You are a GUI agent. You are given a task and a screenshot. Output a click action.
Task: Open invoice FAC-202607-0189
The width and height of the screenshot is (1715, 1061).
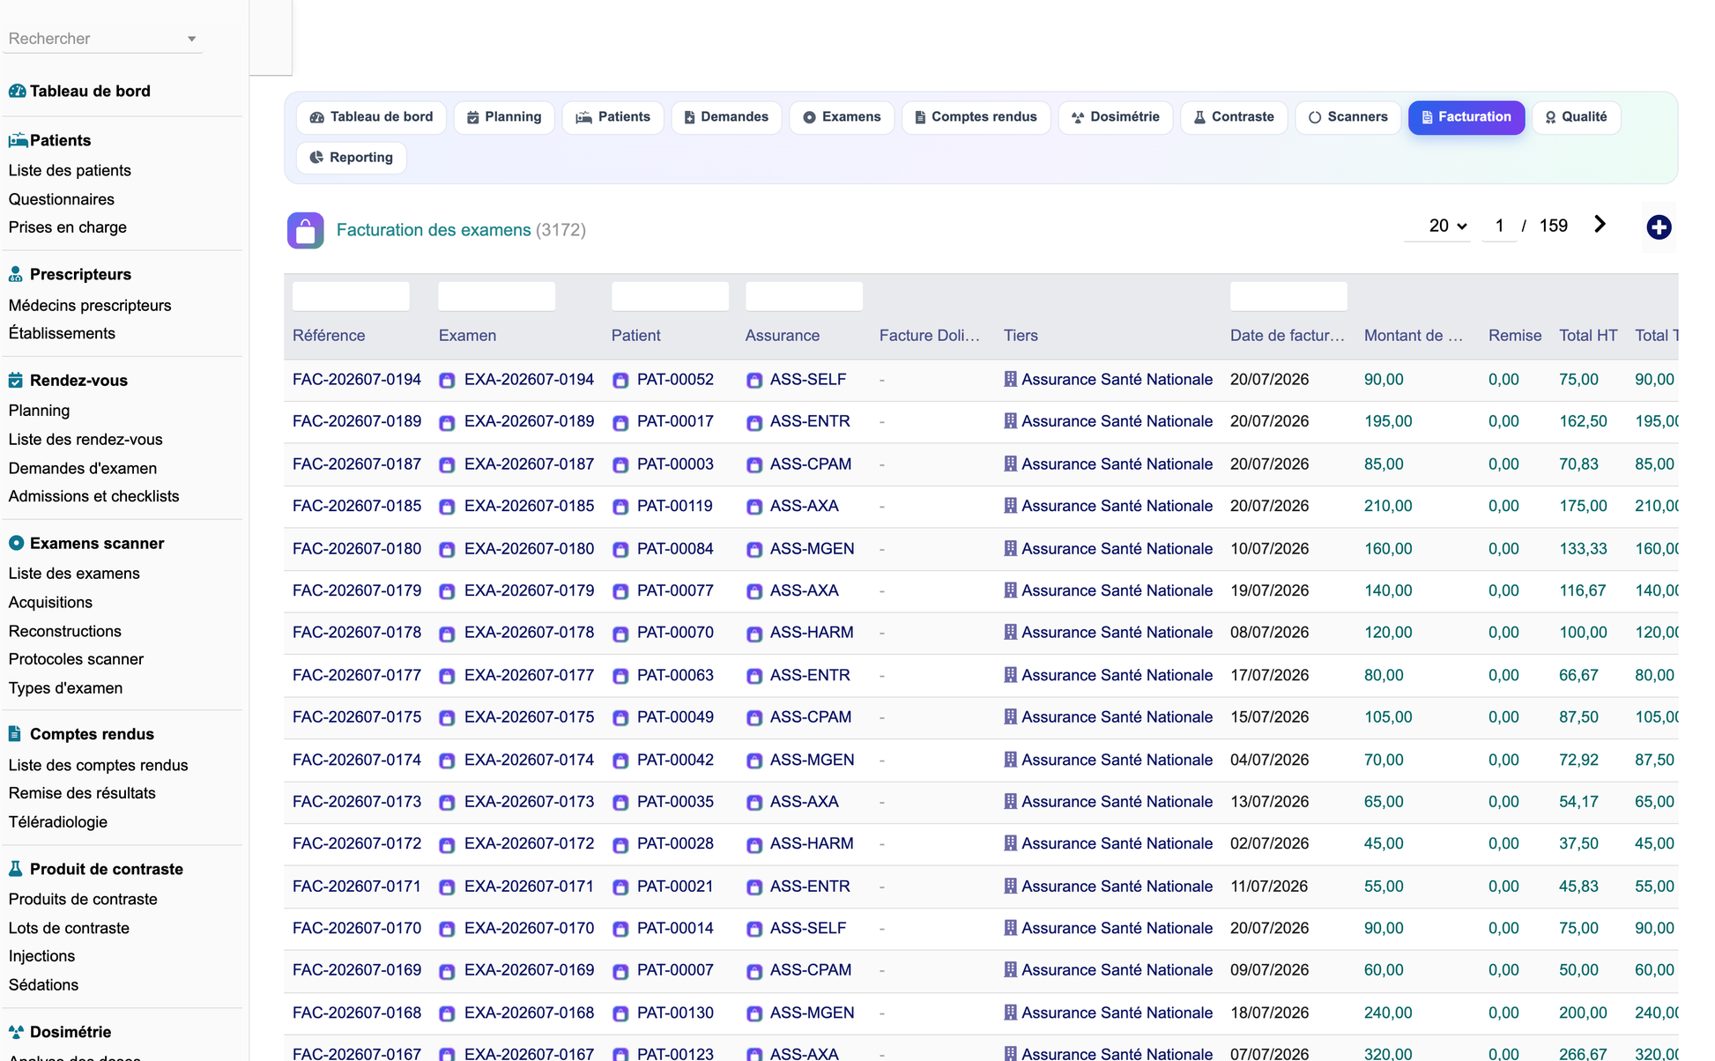[x=357, y=421]
